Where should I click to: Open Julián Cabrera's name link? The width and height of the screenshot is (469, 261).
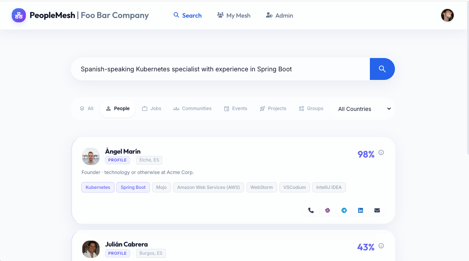coord(126,245)
